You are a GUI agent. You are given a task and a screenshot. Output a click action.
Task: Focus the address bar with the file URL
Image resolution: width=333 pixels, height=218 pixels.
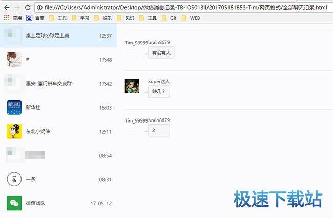point(184,8)
